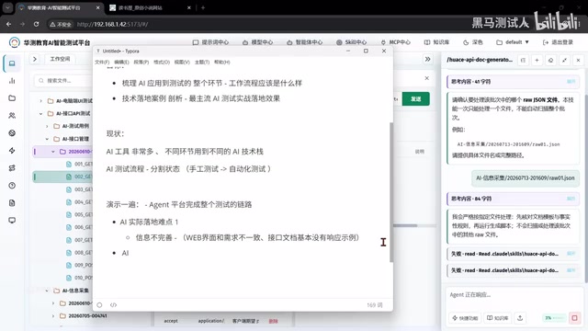The image size is (588, 331).
Task: Collapse the AI-接口管理 folder
Action: [47, 139]
